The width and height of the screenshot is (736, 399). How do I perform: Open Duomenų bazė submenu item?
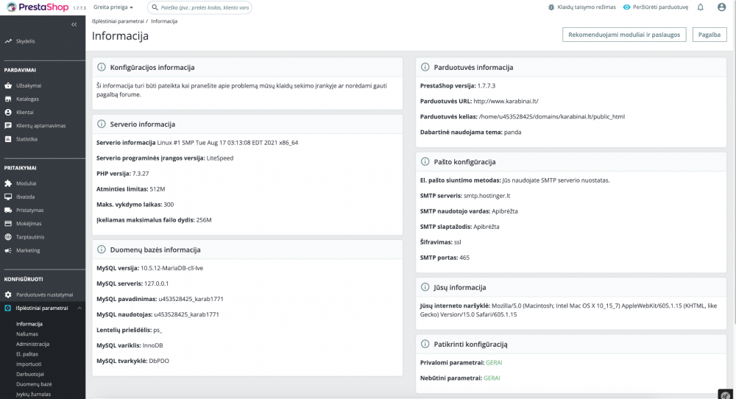click(34, 384)
